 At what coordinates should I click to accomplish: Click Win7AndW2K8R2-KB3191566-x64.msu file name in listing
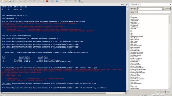point(58,62)
